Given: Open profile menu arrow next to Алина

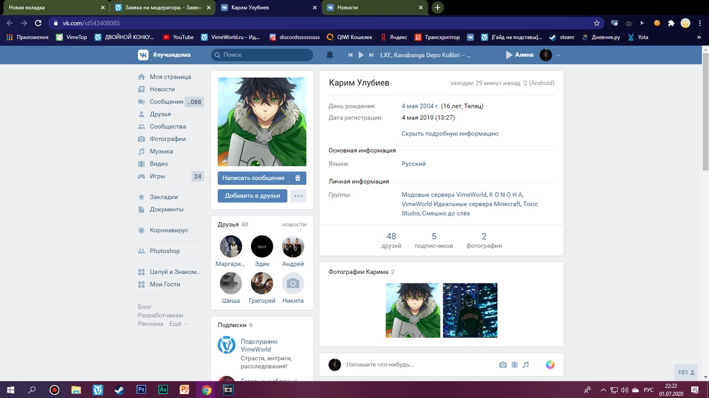Looking at the screenshot, I should pyautogui.click(x=558, y=55).
